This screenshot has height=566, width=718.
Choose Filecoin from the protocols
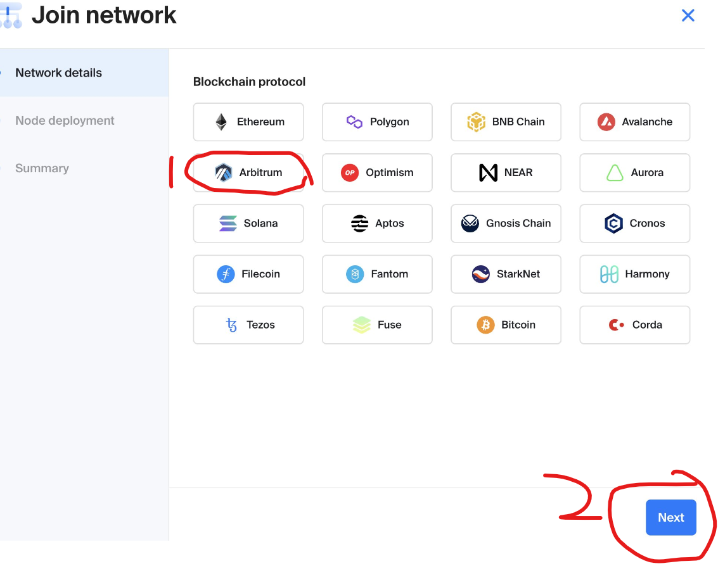248,274
